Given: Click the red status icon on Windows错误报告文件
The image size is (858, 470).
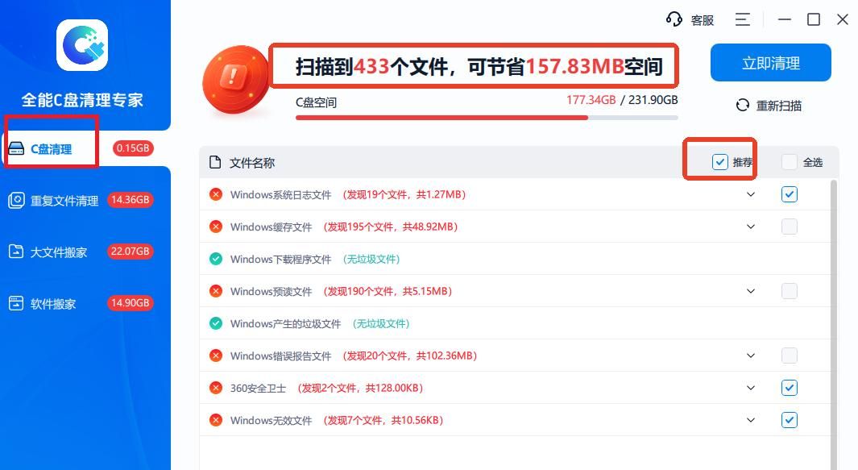Looking at the screenshot, I should click(215, 356).
